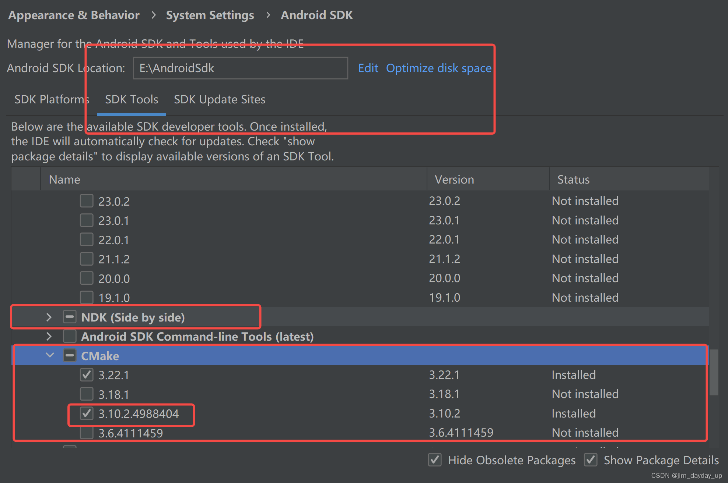Check the 19.1.0 package checkbox
This screenshot has width=728, height=483.
(87, 297)
